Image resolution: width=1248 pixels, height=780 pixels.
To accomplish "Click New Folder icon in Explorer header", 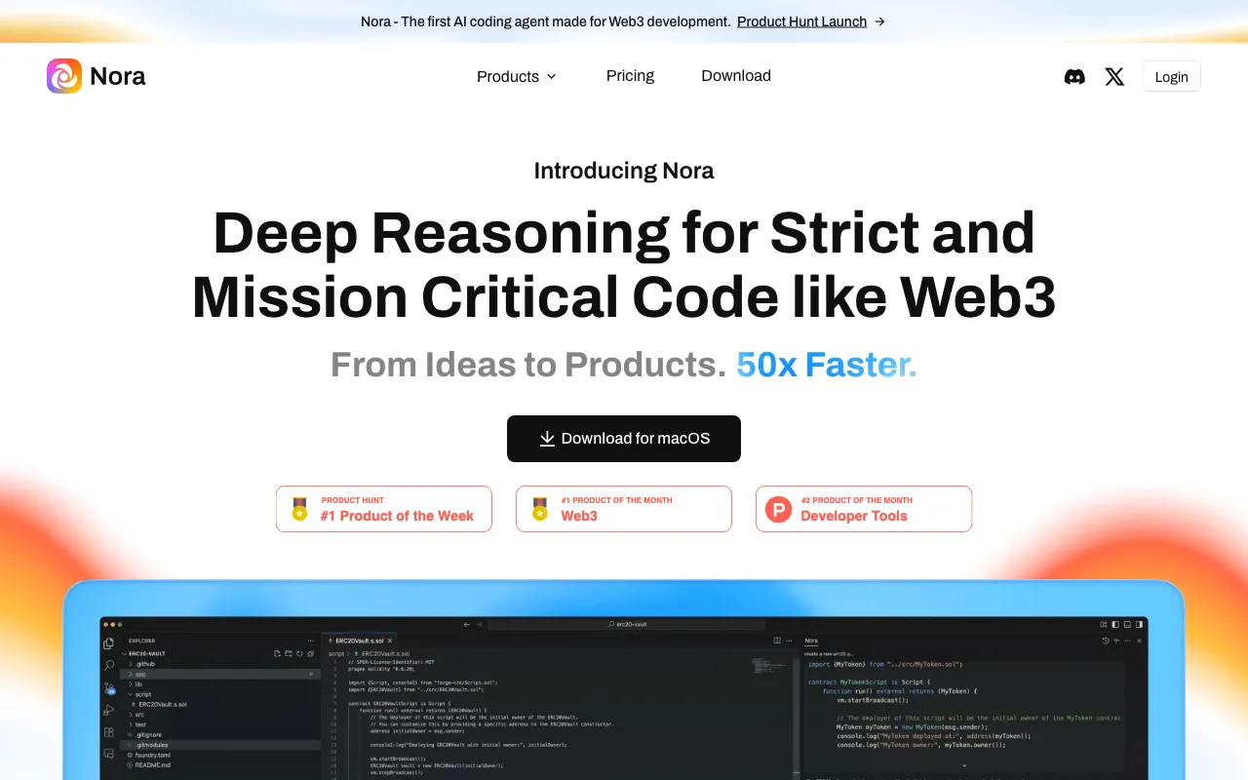I will point(289,653).
